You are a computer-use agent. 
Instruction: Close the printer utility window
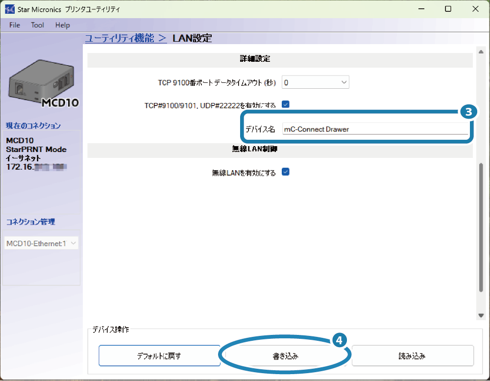pyautogui.click(x=474, y=9)
